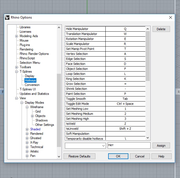Click down arrow of hotkeys list scrollbar

(148, 138)
